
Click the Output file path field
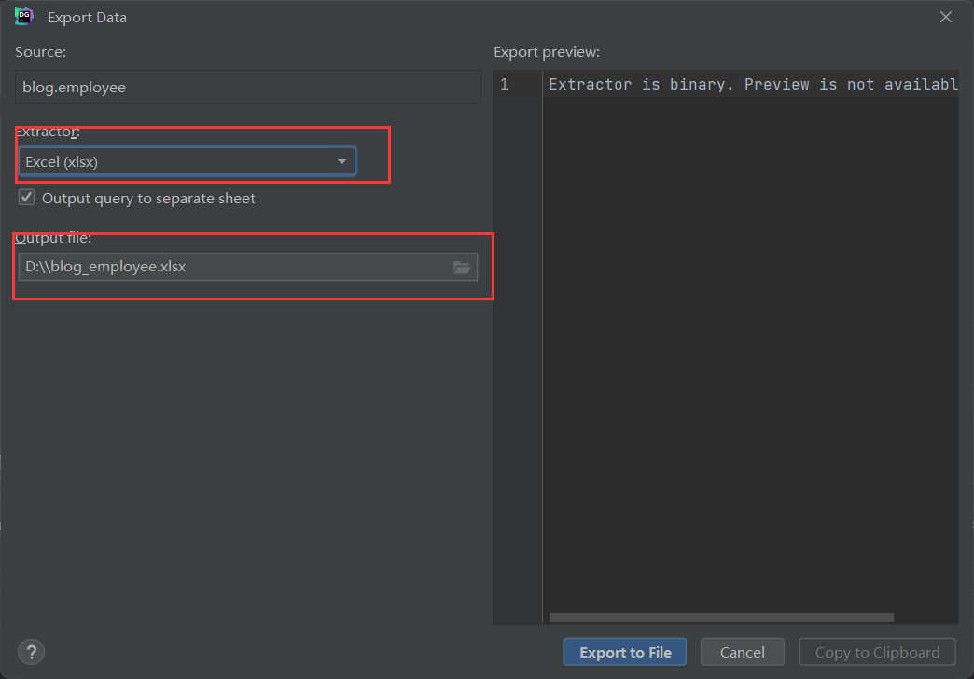point(248,267)
